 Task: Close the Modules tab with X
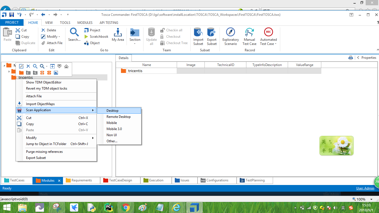click(x=59, y=181)
